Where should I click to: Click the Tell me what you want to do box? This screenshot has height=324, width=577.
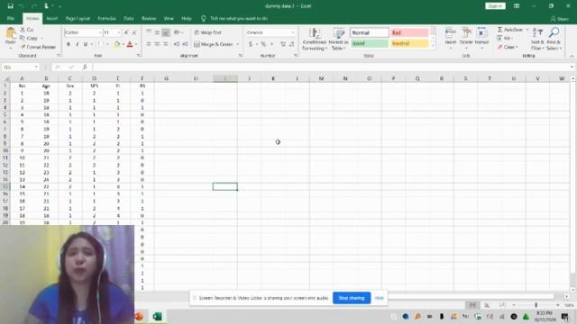tap(239, 18)
